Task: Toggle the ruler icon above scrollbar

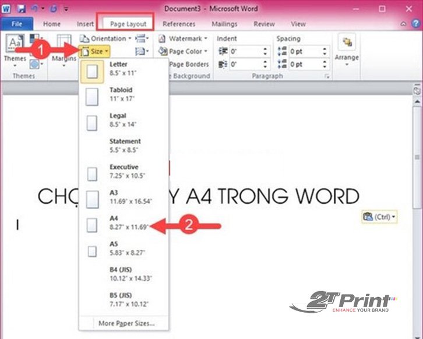Action: [x=417, y=90]
